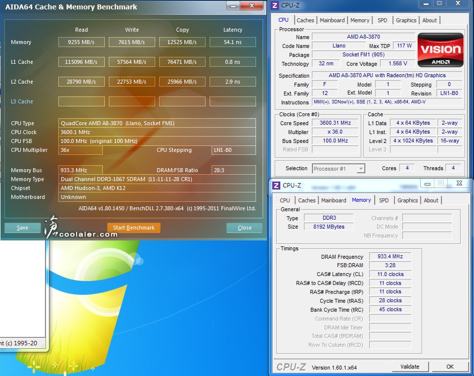This screenshot has width=474, height=376.
Task: Switch to CPU tab in lower CPU-Z window
Action: point(285,200)
